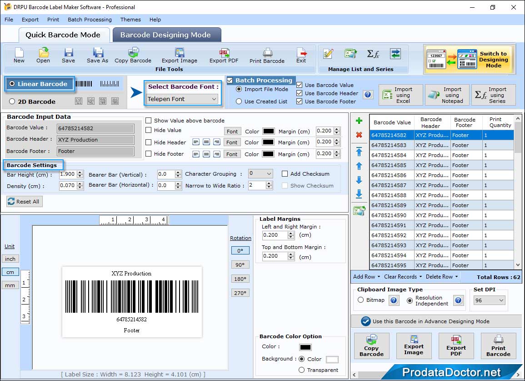Enable Show Value above barcode
Screen dimensions: 525x381
[149, 121]
